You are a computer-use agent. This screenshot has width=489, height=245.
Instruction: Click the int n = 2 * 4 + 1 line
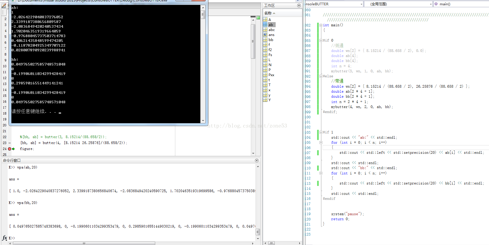349,102
